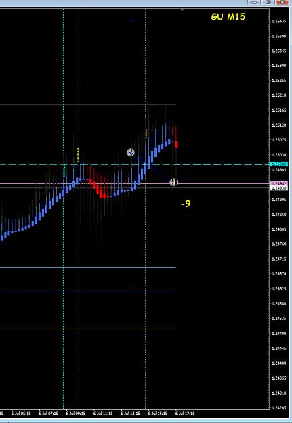Click the yellow GU M15 chart label
Viewport: 292px width, 423px height.
coord(228,17)
